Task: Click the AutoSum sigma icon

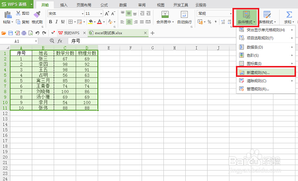Action: click(289, 14)
